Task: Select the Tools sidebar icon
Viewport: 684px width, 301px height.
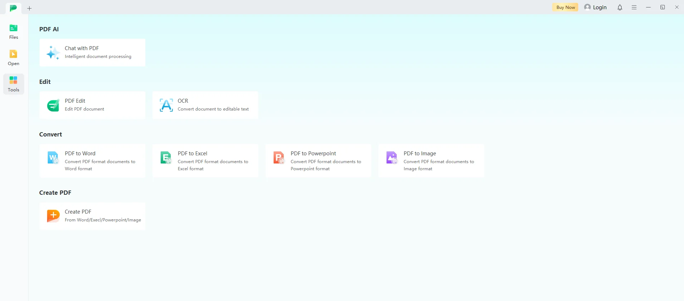Action: tap(14, 80)
